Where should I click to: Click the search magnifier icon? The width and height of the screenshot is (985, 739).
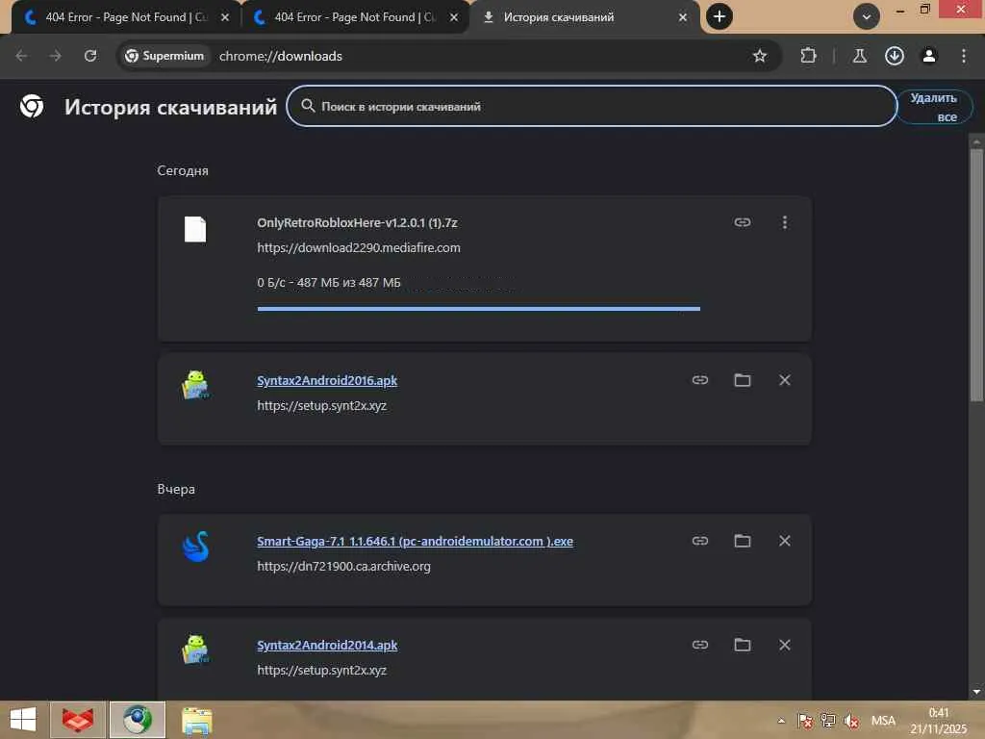(x=307, y=106)
